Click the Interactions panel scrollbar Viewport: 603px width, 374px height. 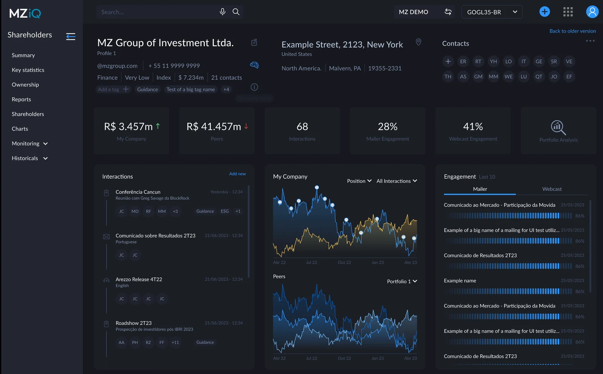(x=249, y=231)
